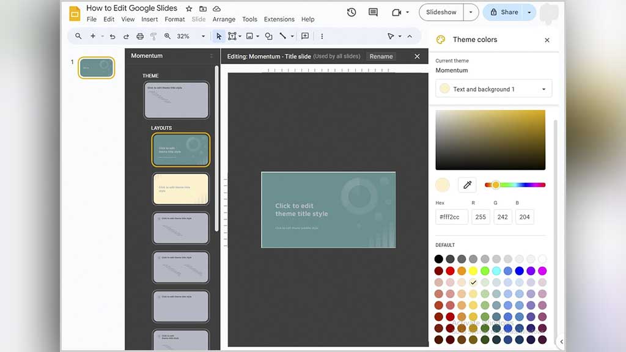Click the insert shape icon
This screenshot has height=352, width=626.
pos(268,37)
